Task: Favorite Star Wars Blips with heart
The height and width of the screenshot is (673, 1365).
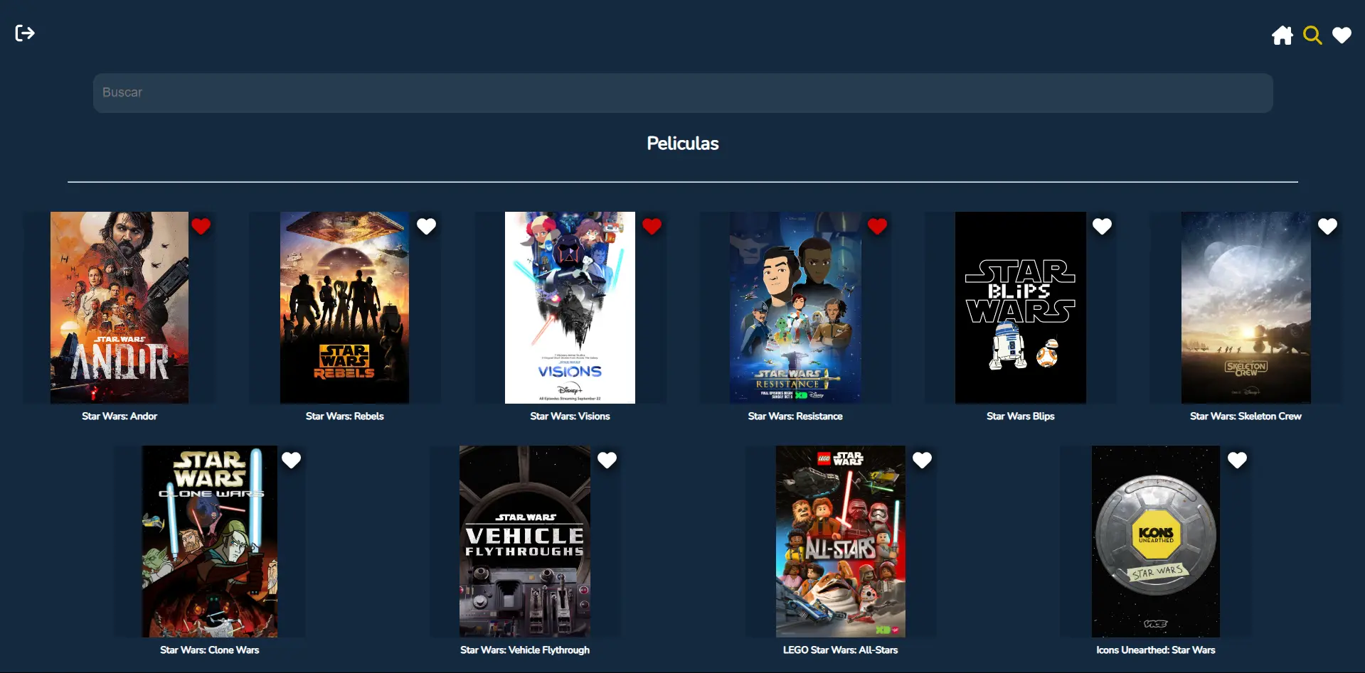Action: tap(1102, 226)
